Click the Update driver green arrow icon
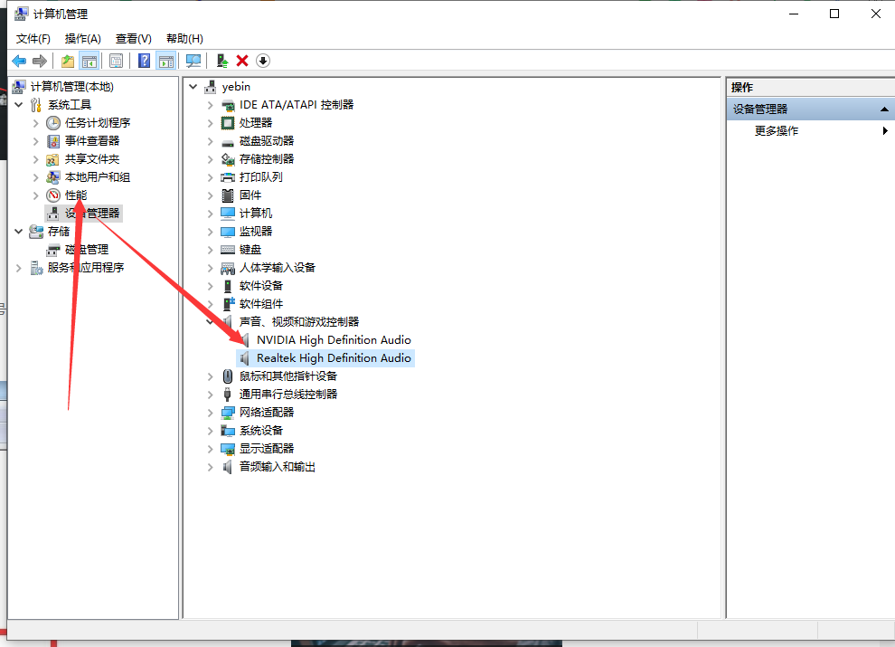The height and width of the screenshot is (647, 895). click(x=221, y=61)
